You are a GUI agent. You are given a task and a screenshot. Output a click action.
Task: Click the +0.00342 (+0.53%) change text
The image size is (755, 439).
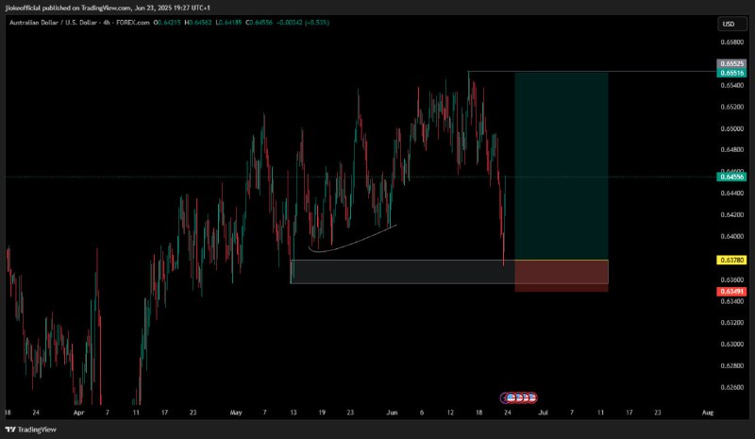(303, 23)
